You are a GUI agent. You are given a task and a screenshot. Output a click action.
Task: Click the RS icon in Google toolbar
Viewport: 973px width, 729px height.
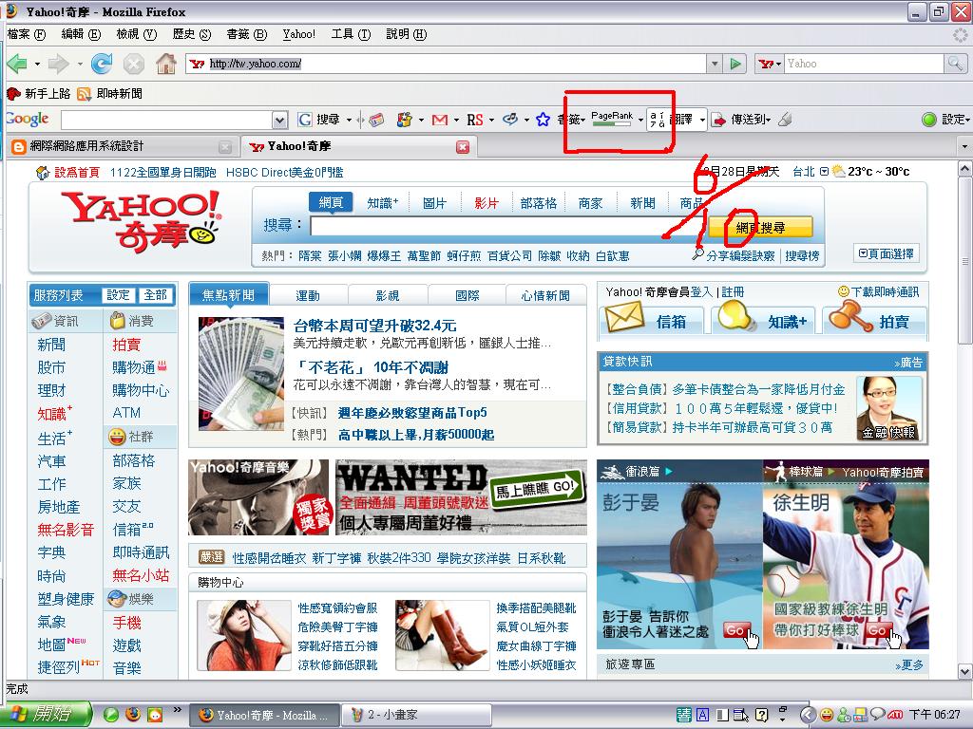pyautogui.click(x=475, y=120)
